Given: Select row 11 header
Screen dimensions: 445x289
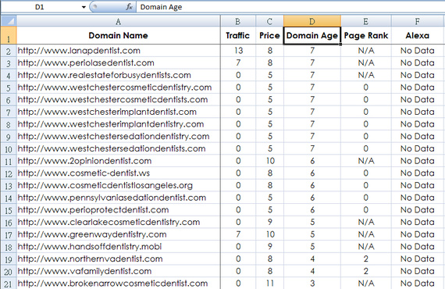Looking at the screenshot, I should [x=9, y=161].
